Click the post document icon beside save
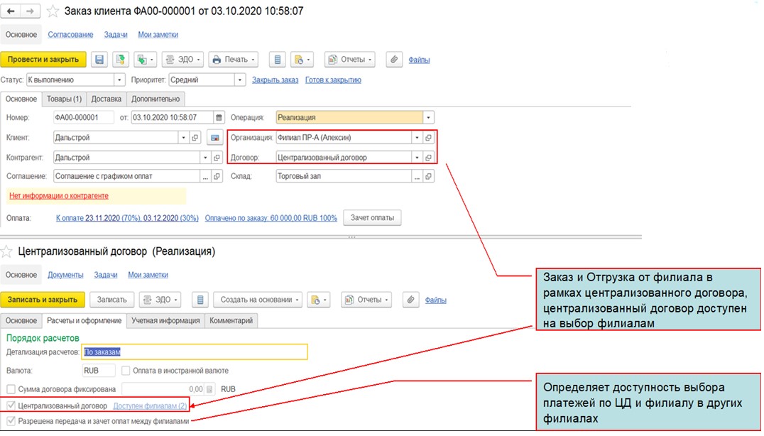The width and height of the screenshot is (764, 436). (121, 60)
